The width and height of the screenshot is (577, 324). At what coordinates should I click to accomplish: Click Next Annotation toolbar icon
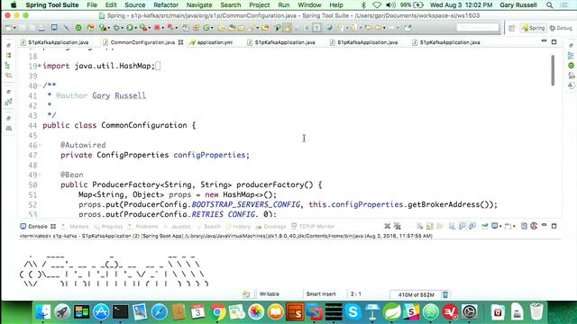click(x=340, y=28)
